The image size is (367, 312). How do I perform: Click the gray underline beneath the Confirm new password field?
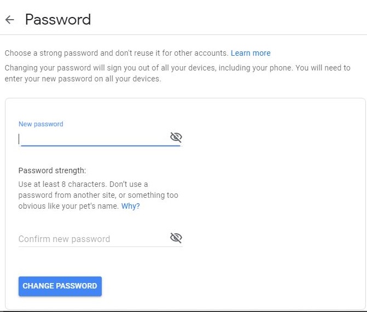click(x=101, y=246)
